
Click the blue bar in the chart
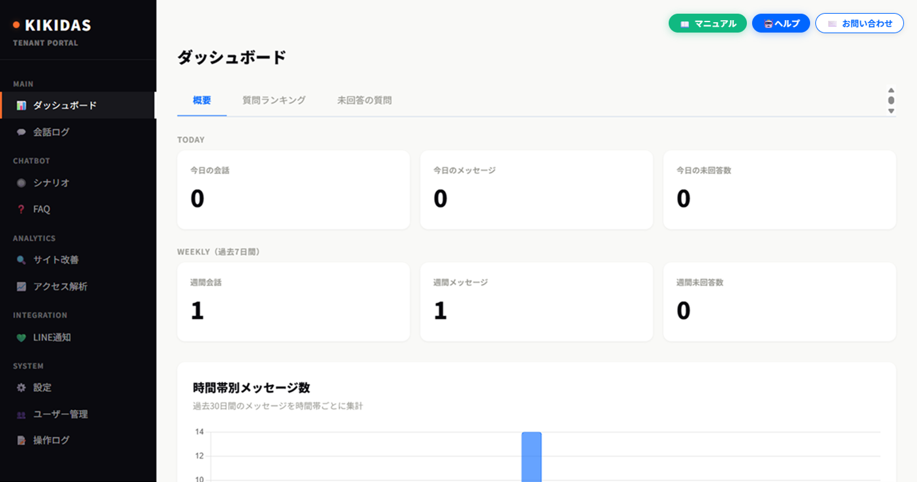[531, 457]
